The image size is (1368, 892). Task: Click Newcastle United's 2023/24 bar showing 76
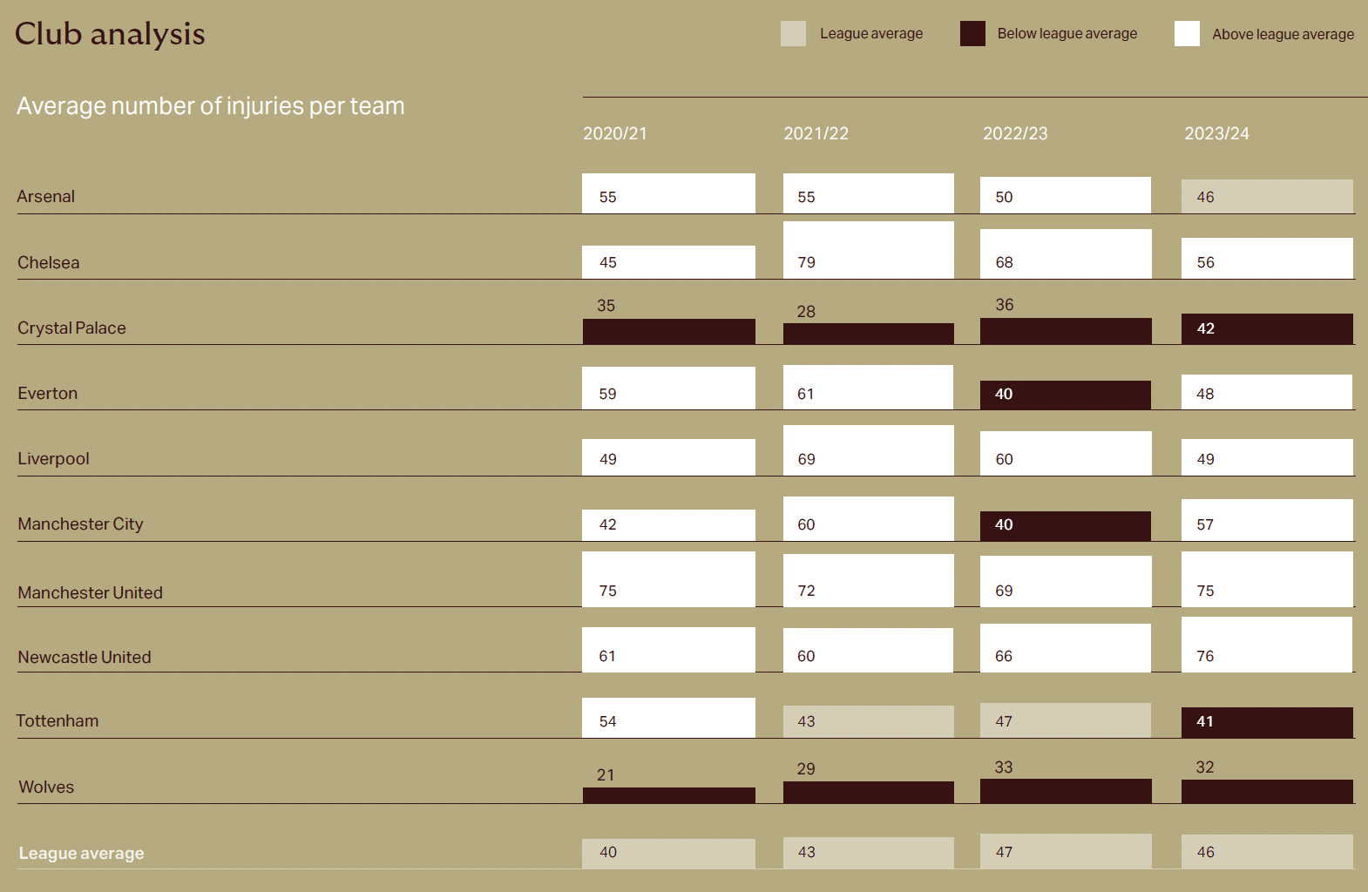click(x=1267, y=645)
